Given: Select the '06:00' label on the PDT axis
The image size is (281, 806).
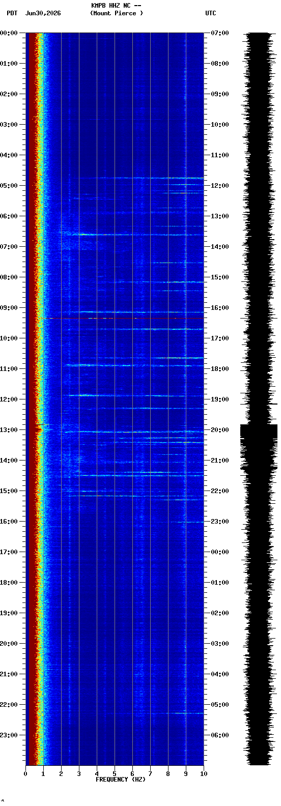Looking at the screenshot, I should tap(9, 216).
